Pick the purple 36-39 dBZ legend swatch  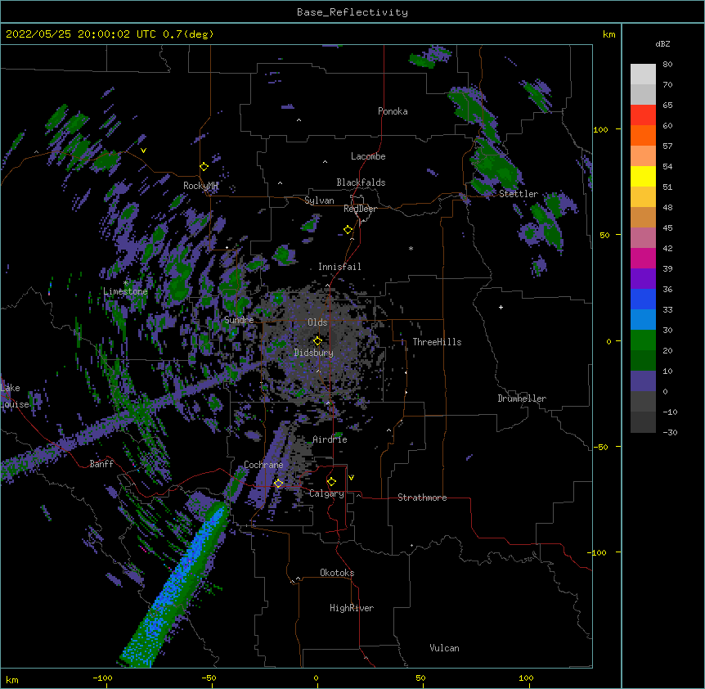[x=643, y=279]
